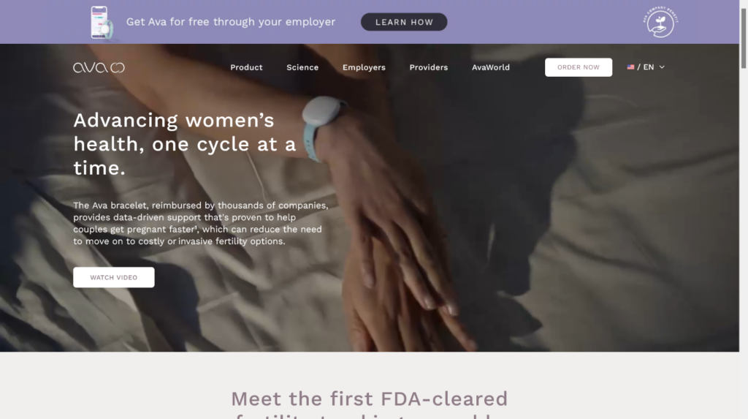Click the hero headline Advancing women's health
Image resolution: width=748 pixels, height=419 pixels.
tap(185, 144)
